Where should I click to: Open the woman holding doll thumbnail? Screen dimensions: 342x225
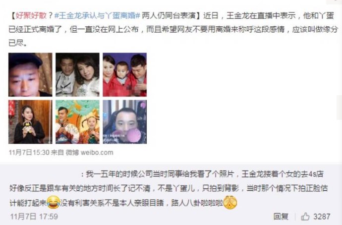(x=30, y=122)
